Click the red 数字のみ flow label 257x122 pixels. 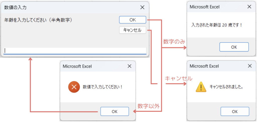[x=174, y=42]
